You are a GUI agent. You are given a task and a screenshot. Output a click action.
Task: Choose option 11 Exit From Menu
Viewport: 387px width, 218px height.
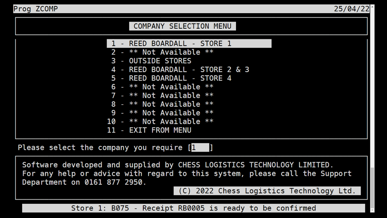149,130
